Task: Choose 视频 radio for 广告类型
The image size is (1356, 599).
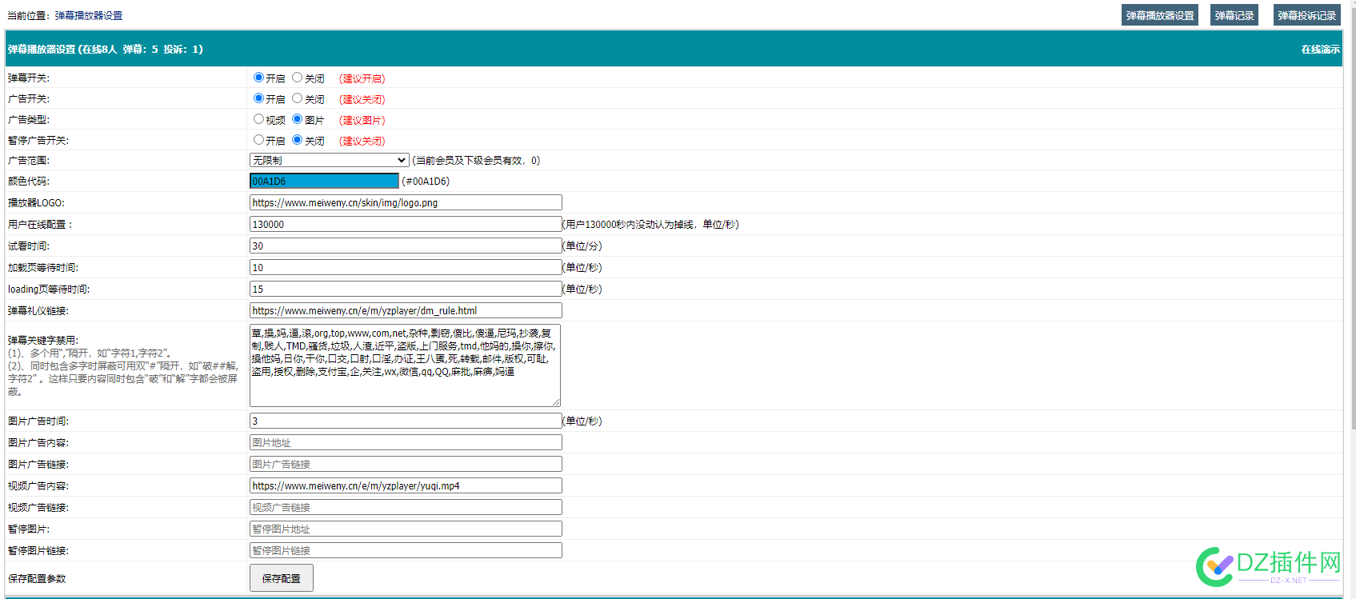Action: coord(258,119)
